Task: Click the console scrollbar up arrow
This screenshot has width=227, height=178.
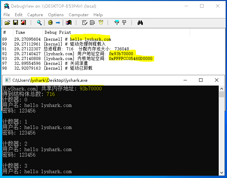Action: 221,89
